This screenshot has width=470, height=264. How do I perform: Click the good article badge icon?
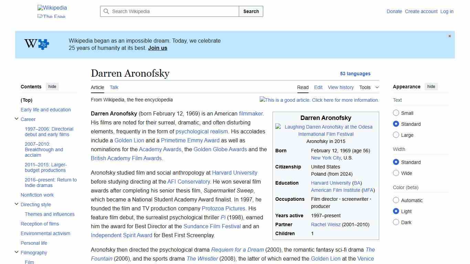262,100
